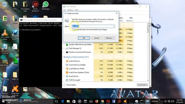The image size is (185, 104).
Task: Expand the Avast Service process row
Action: click(x=64, y=76)
